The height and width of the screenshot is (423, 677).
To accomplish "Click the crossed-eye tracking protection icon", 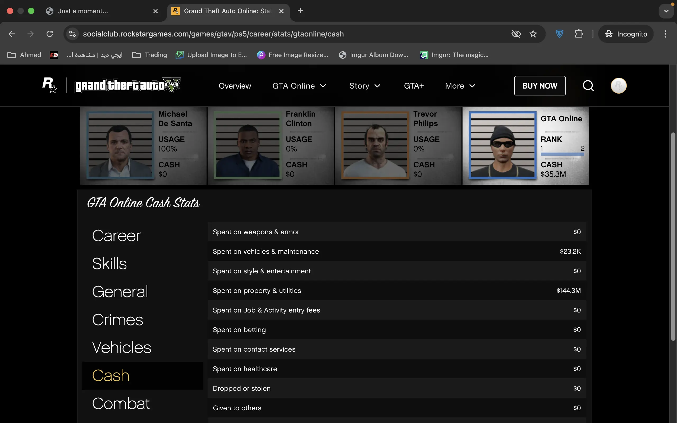I will [x=516, y=34].
